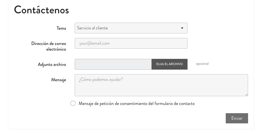
Task: Click the Adjunto archivo label
Action: coord(52,65)
